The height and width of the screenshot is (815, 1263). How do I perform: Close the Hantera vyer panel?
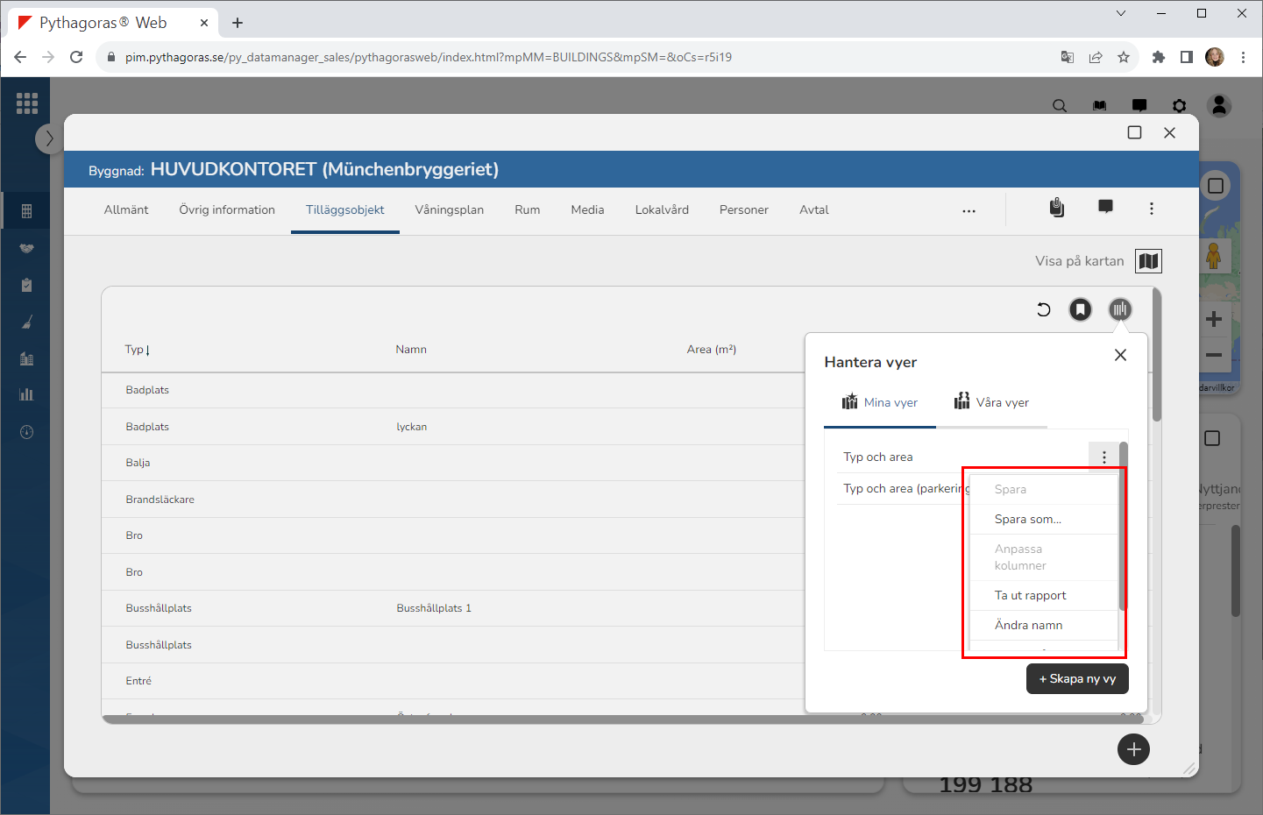click(1120, 355)
